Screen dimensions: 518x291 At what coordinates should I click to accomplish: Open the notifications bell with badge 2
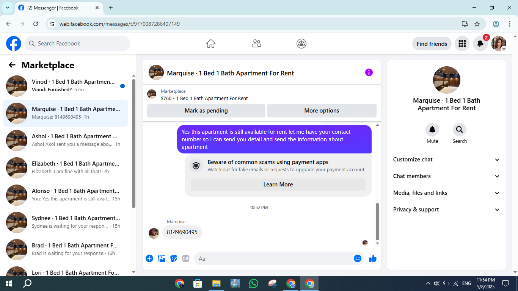click(x=480, y=44)
